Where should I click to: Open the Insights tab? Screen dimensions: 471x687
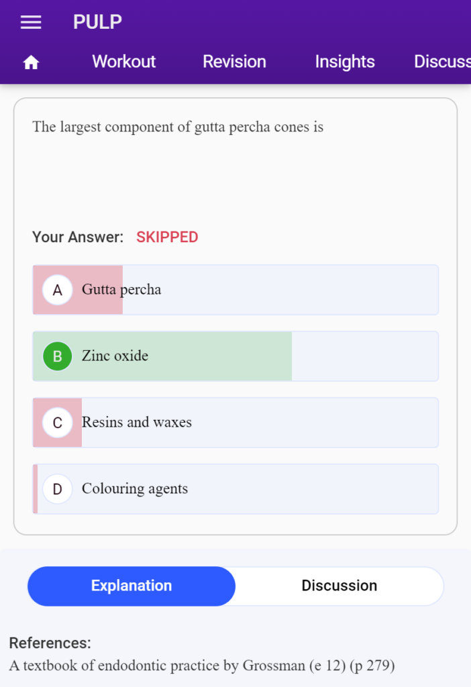click(345, 62)
